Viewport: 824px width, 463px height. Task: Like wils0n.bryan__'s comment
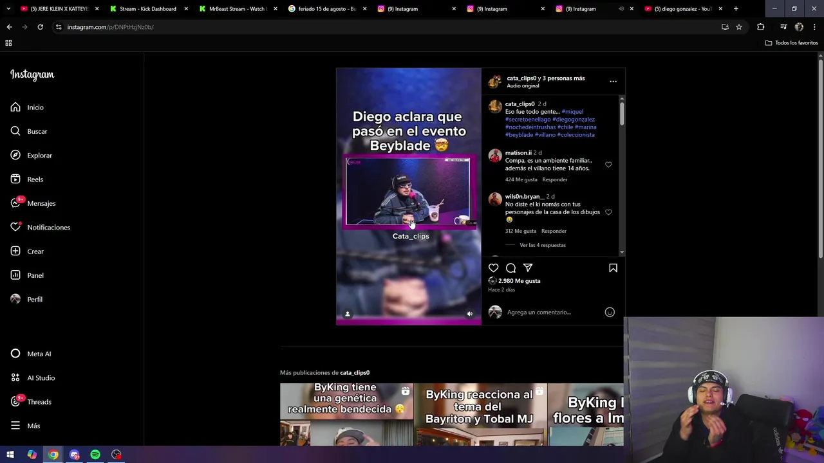608,212
